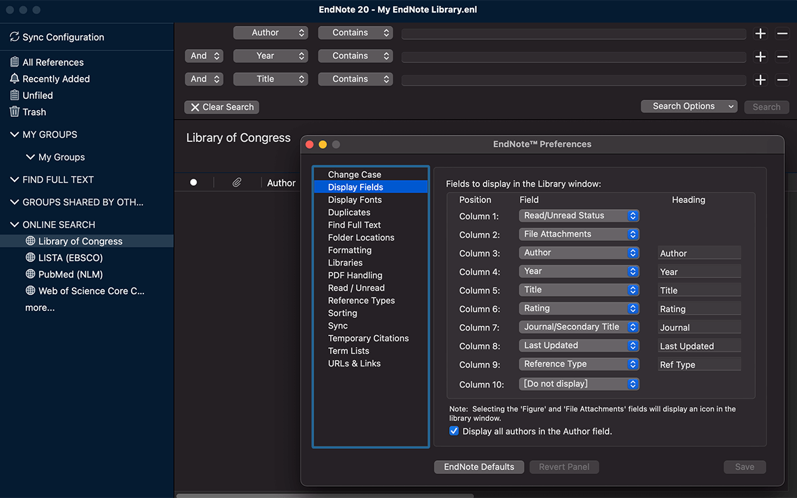Click the horizontal scrollbar at window bottom
Image resolution: width=797 pixels, height=498 pixels.
325,495
